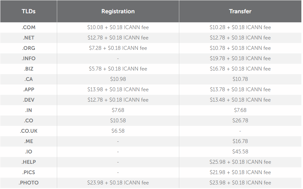Viewport: 303px width, 189px height.
Task: Click the .ME transfer price $16.78
Action: tap(240, 141)
